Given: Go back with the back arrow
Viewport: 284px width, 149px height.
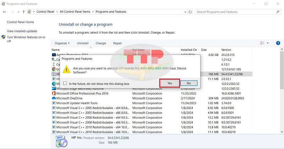Looking at the screenshot, I should click(x=5, y=12).
